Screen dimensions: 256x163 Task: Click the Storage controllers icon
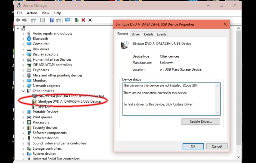click(x=29, y=148)
